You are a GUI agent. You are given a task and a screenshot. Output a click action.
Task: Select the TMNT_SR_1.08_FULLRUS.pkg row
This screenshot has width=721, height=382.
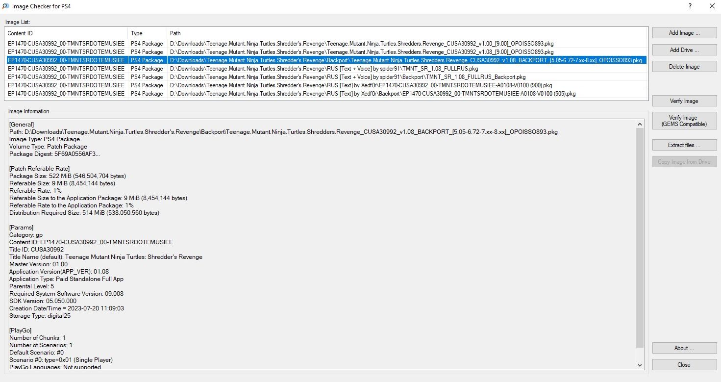(326, 69)
